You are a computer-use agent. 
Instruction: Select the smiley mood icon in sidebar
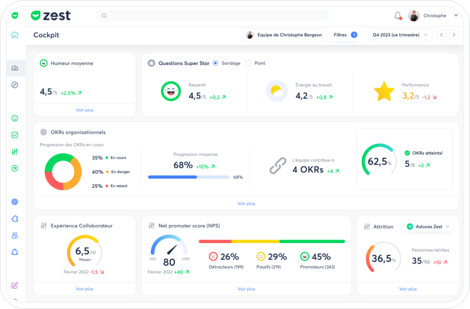[15, 118]
